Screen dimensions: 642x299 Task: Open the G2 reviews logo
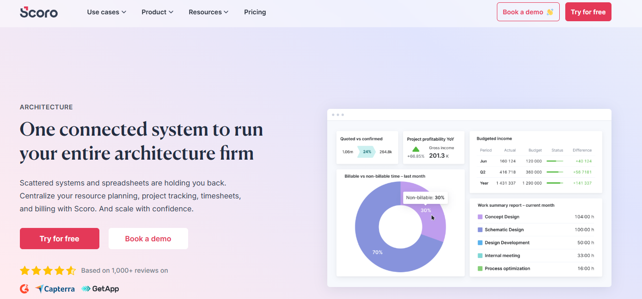24,289
